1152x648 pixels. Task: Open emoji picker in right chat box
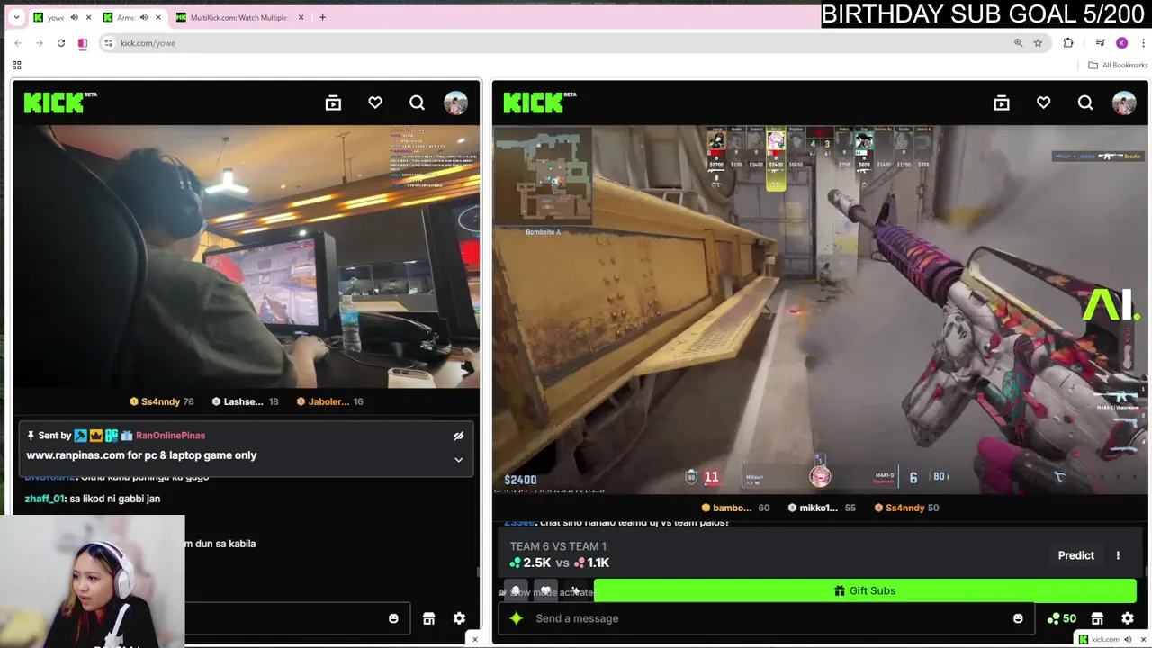pos(1018,618)
